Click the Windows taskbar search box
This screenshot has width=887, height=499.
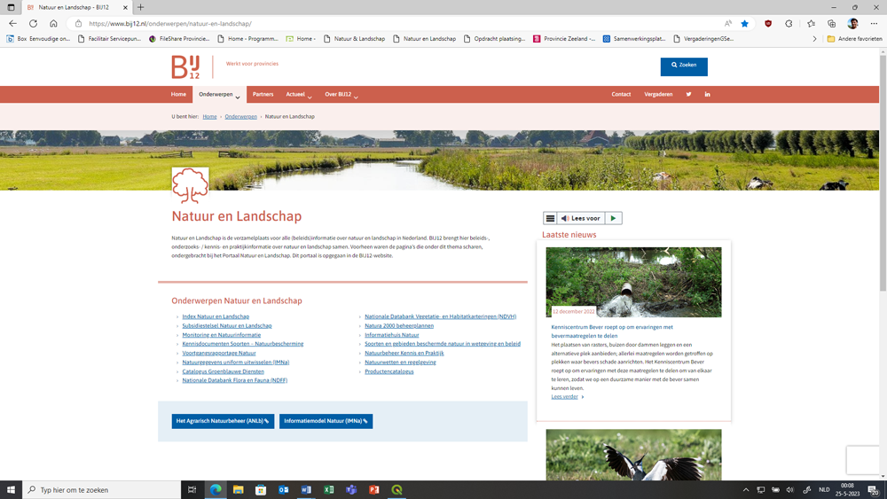coord(102,490)
